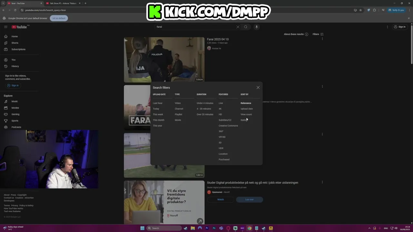The image size is (413, 232).
Task: Open the Filters button
Action: pos(318,34)
